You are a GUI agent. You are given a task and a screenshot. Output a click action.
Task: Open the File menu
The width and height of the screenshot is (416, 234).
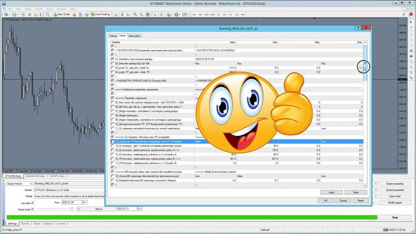click(10, 9)
